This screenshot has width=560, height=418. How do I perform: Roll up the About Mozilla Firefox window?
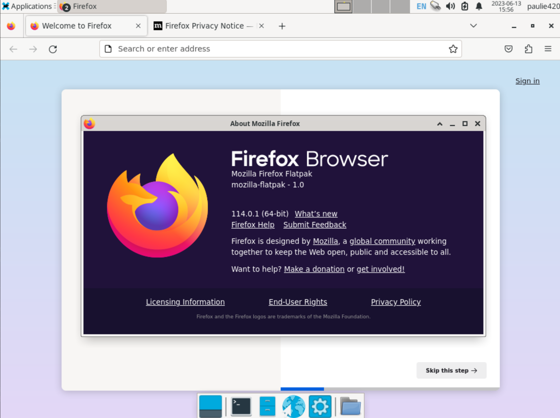440,124
